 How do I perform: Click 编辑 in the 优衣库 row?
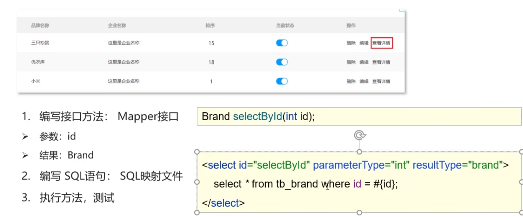364,62
